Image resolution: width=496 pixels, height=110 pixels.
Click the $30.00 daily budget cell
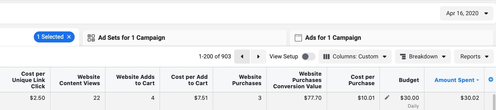(x=409, y=98)
